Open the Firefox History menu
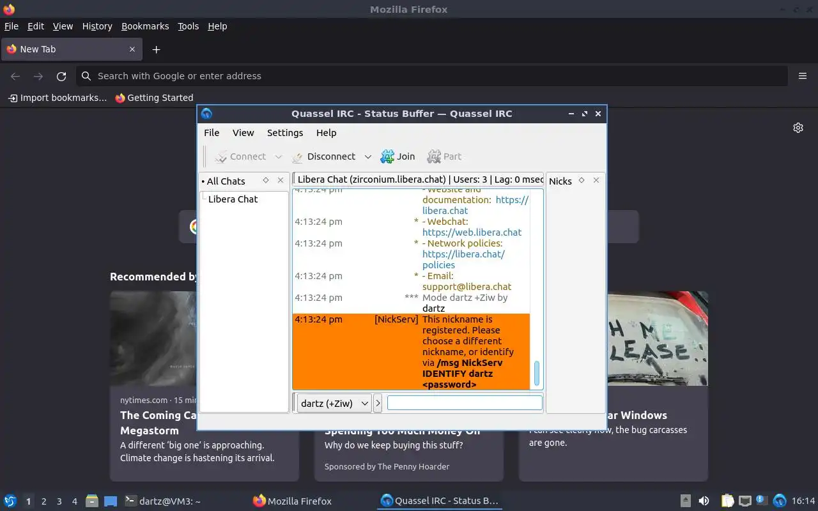818x511 pixels. 97,26
